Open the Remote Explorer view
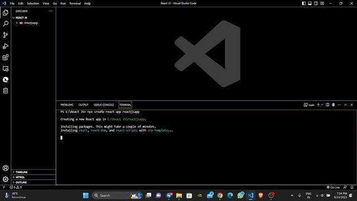Screen dimensions: 357x201 coord(6,68)
